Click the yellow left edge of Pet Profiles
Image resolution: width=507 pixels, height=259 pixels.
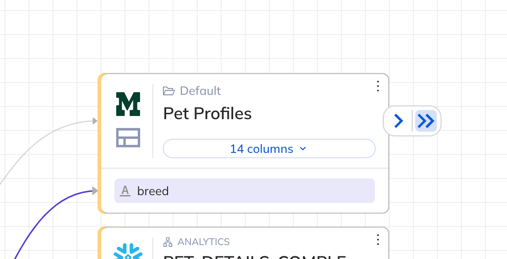coord(100,144)
